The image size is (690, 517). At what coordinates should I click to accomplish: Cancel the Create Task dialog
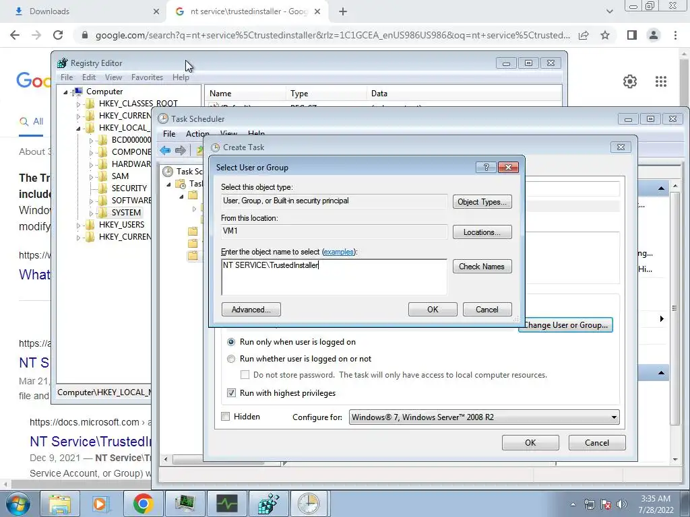(x=597, y=443)
